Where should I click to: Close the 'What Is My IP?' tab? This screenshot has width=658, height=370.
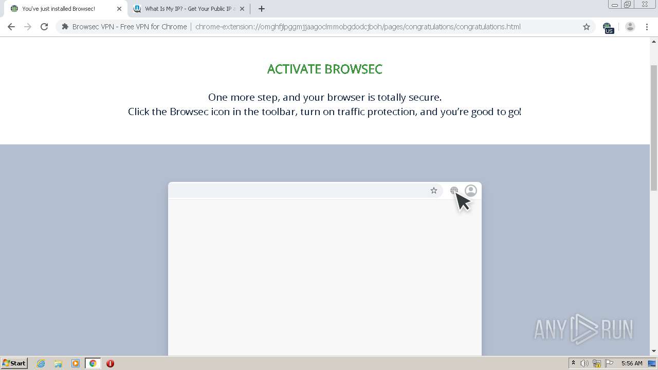pos(242,9)
